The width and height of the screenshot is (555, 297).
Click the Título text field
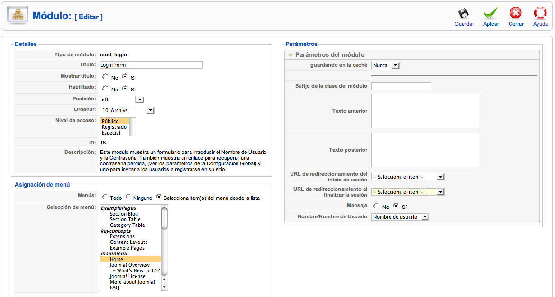tap(151, 65)
